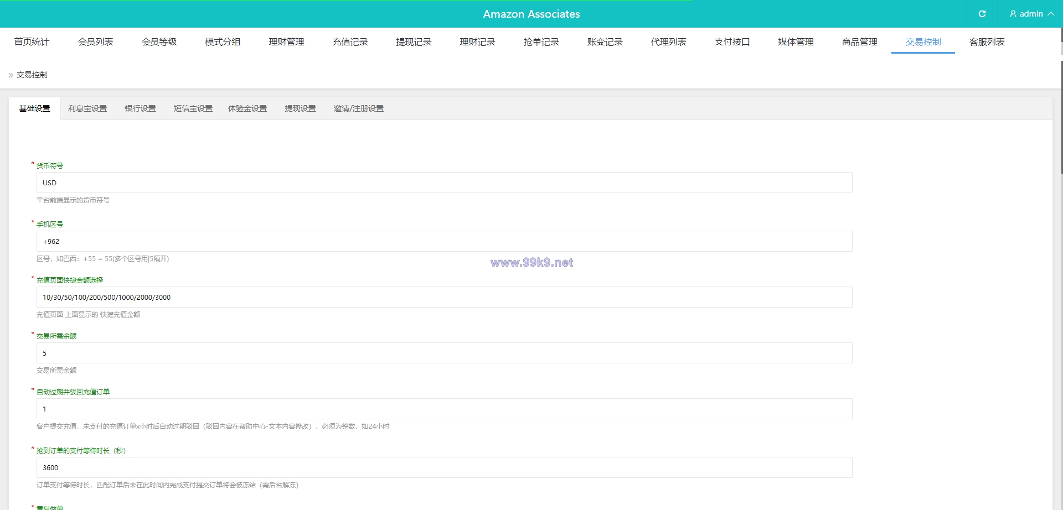Click the refresh icon in header
Image resolution: width=1063 pixels, height=510 pixels.
pyautogui.click(x=982, y=14)
